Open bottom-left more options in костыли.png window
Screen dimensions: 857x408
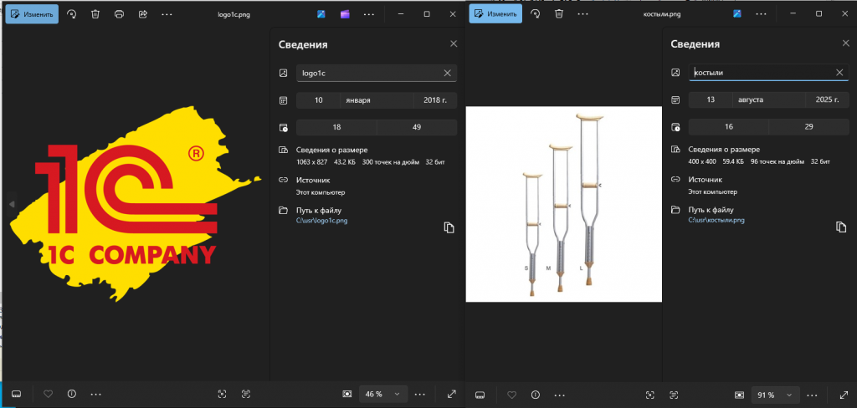pos(559,395)
